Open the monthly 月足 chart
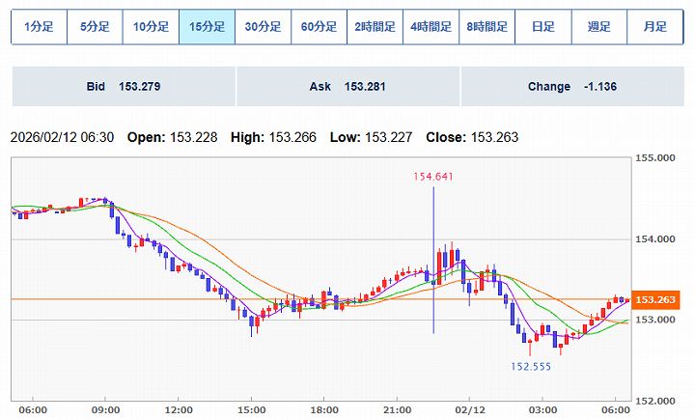This screenshot has height=420, width=695. [x=654, y=27]
